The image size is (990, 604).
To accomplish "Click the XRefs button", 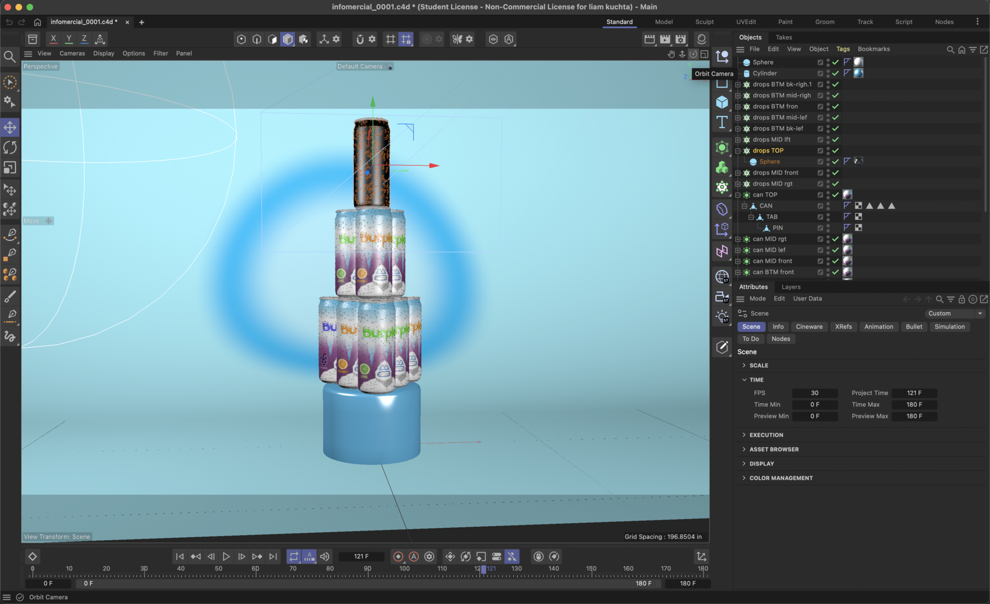I will coord(843,327).
